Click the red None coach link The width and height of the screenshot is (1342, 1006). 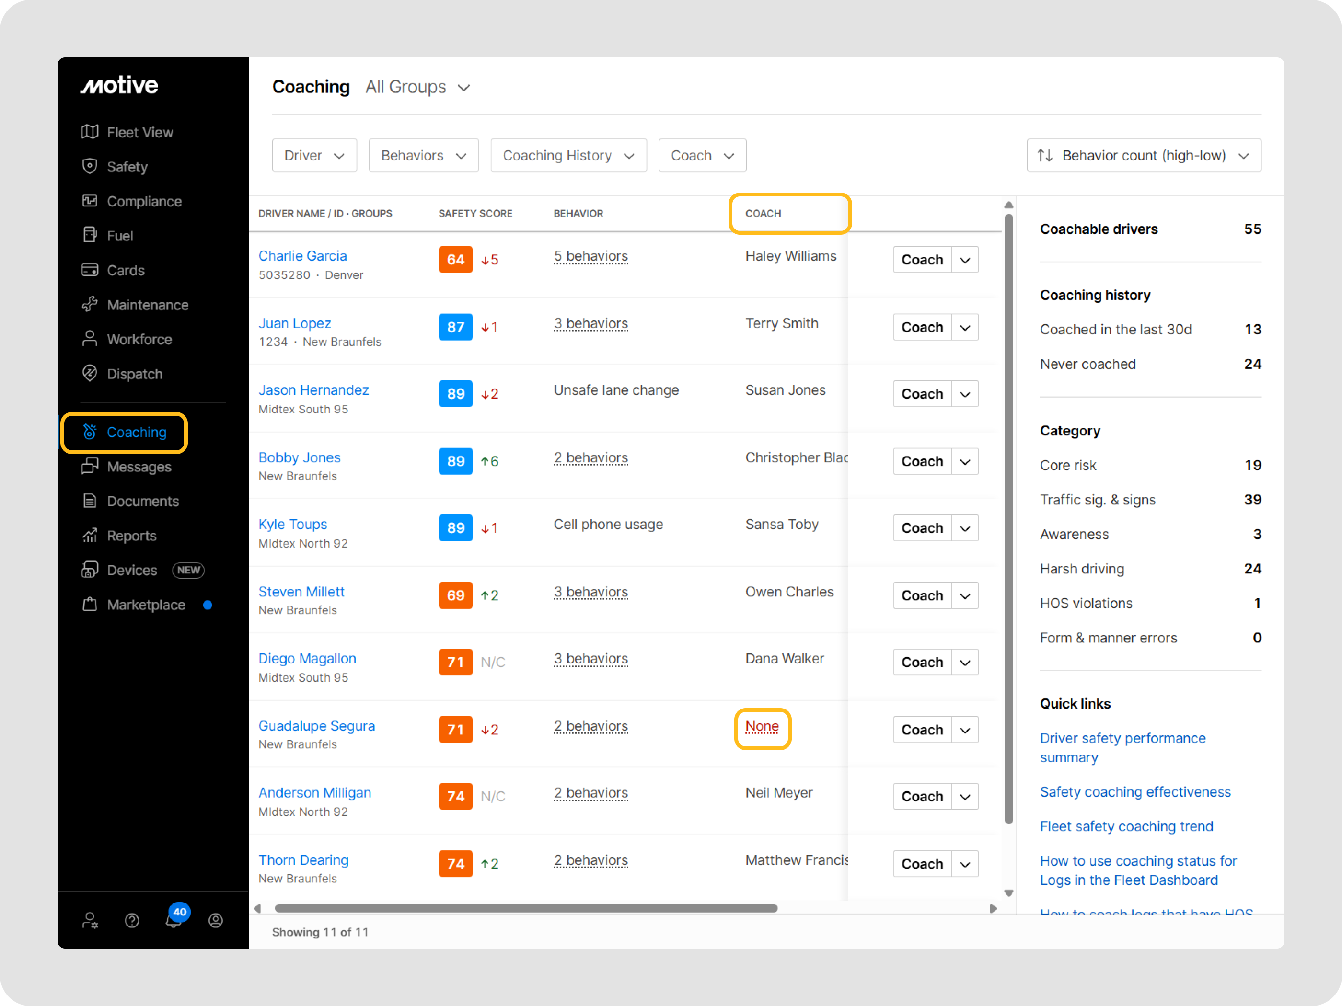click(x=762, y=726)
